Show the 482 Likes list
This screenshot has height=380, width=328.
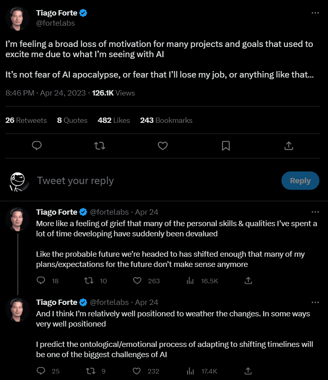point(114,120)
